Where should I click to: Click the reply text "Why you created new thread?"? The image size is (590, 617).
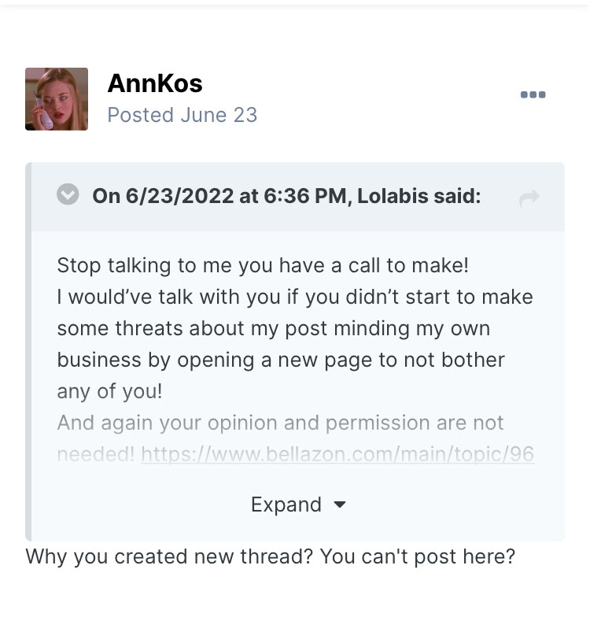pos(169,556)
